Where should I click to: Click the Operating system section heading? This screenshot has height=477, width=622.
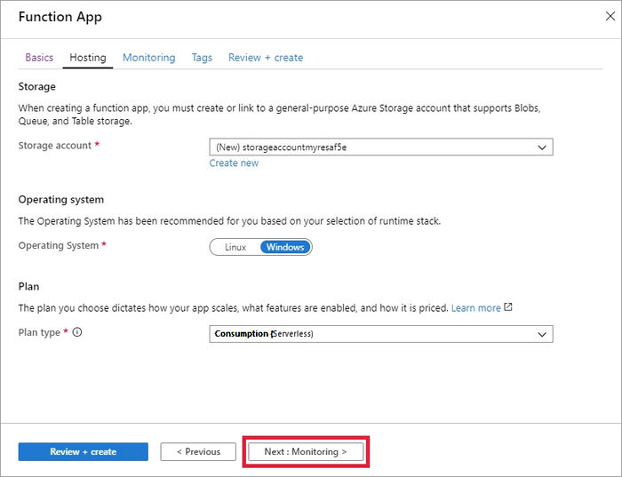pyautogui.click(x=61, y=200)
